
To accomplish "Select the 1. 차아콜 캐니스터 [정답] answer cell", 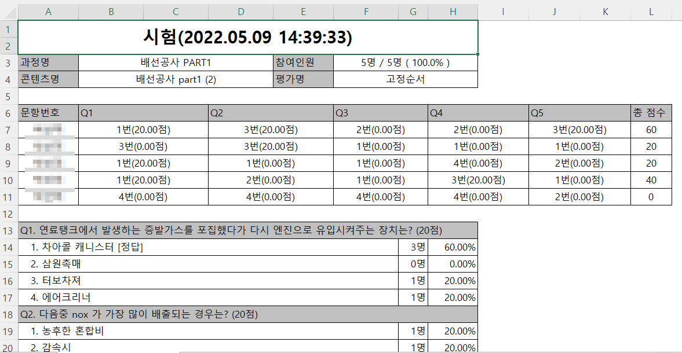I will click(209, 247).
